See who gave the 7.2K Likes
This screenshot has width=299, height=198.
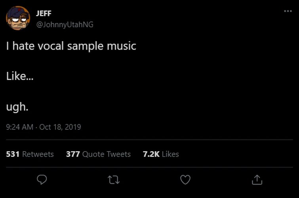tap(161, 154)
